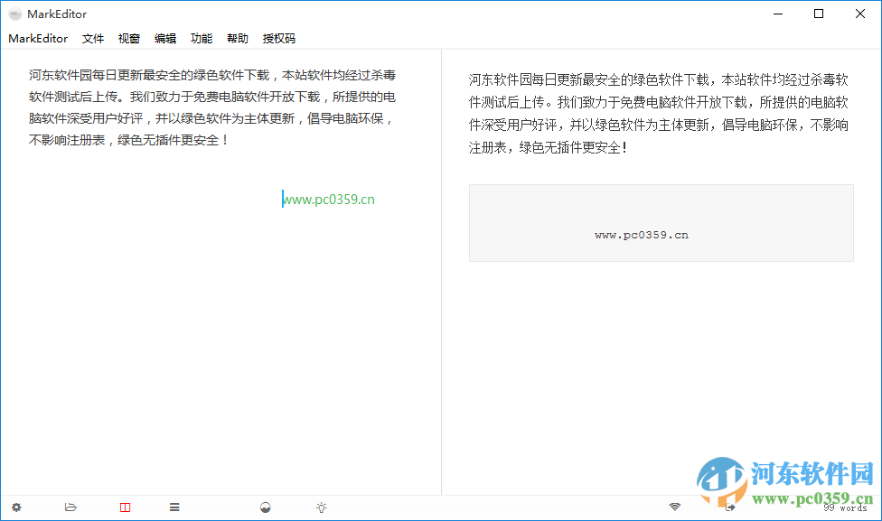Open the settings gear icon
Image resolution: width=882 pixels, height=521 pixels.
click(x=14, y=507)
